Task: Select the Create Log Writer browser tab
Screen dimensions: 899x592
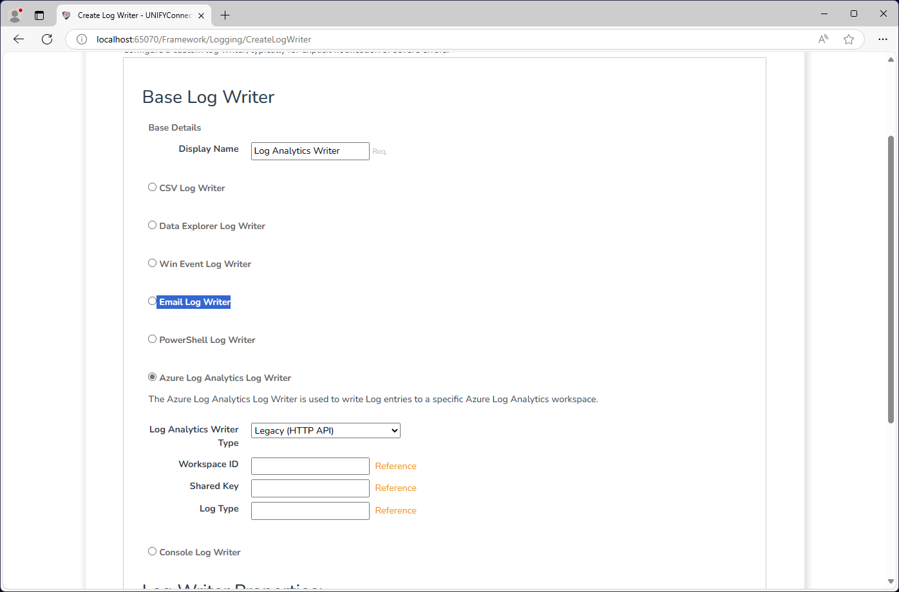Action: coord(134,15)
